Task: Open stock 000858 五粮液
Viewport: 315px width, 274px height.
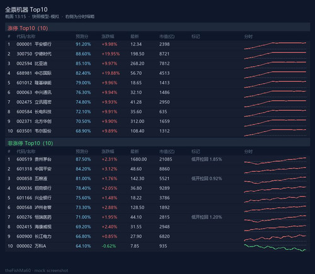Action: pyautogui.click(x=31, y=178)
